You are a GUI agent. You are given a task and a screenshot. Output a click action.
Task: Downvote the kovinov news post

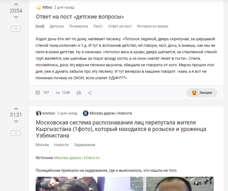[16, 122]
